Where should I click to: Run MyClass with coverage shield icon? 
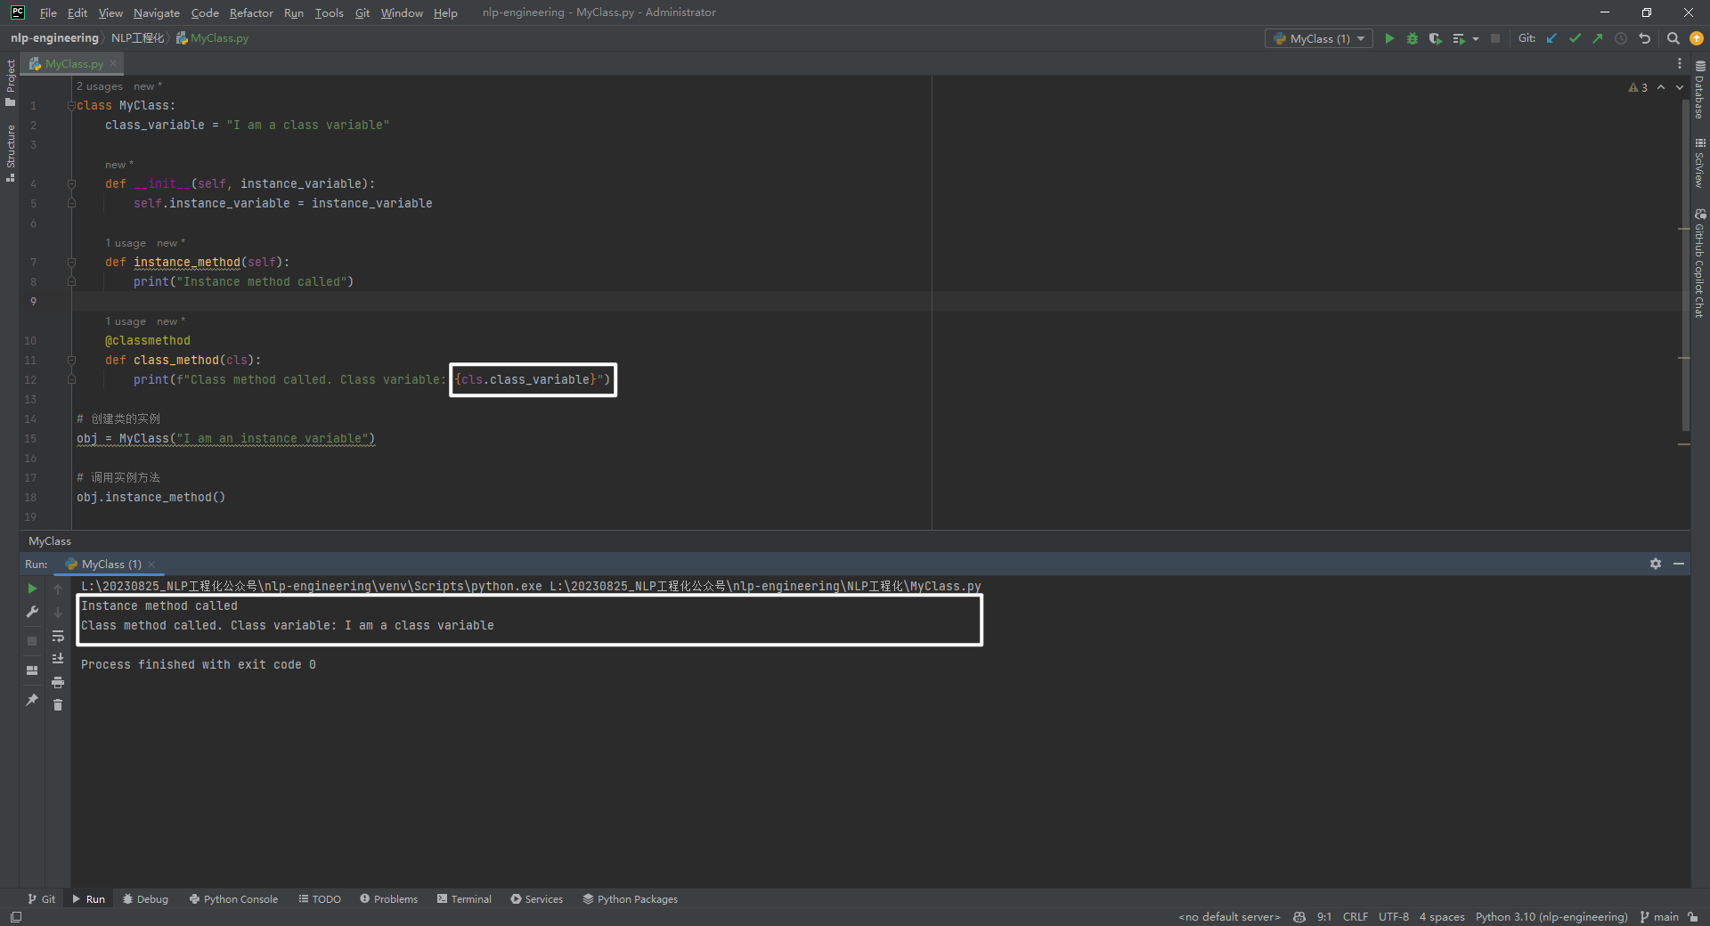click(1435, 38)
